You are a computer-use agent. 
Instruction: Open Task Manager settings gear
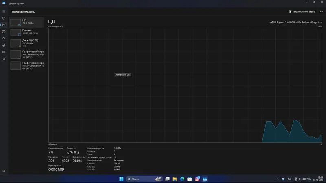(x=4, y=171)
